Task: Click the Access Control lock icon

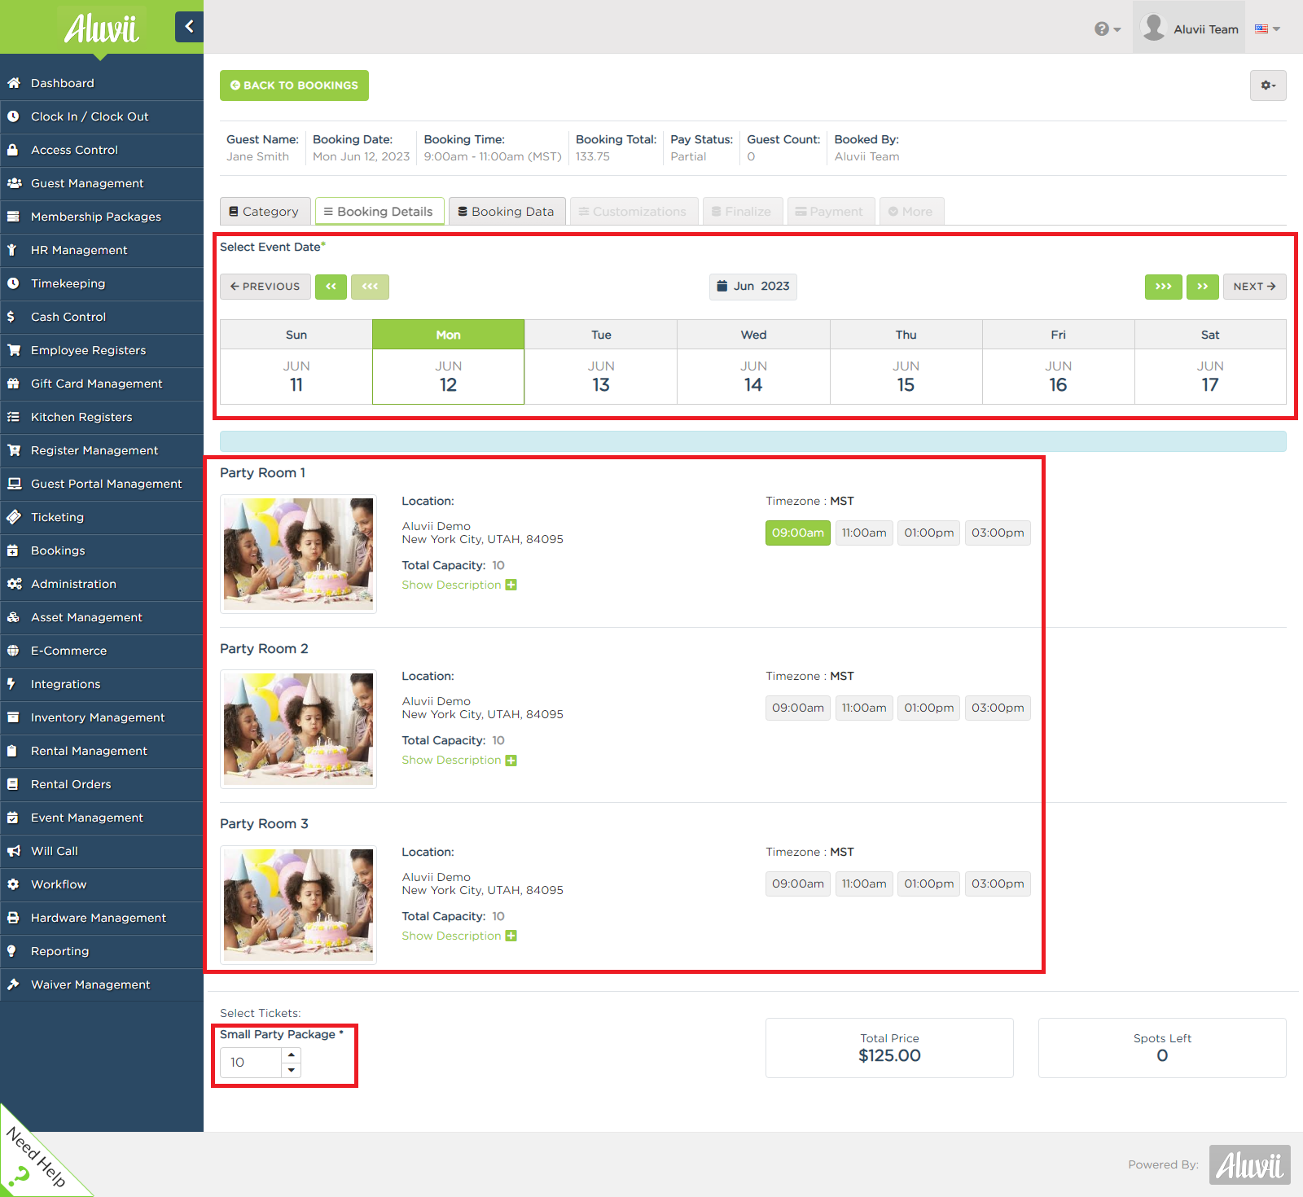Action: (x=13, y=150)
